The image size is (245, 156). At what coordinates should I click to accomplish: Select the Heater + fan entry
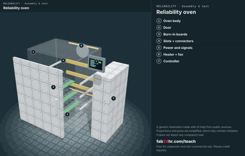tap(173, 55)
